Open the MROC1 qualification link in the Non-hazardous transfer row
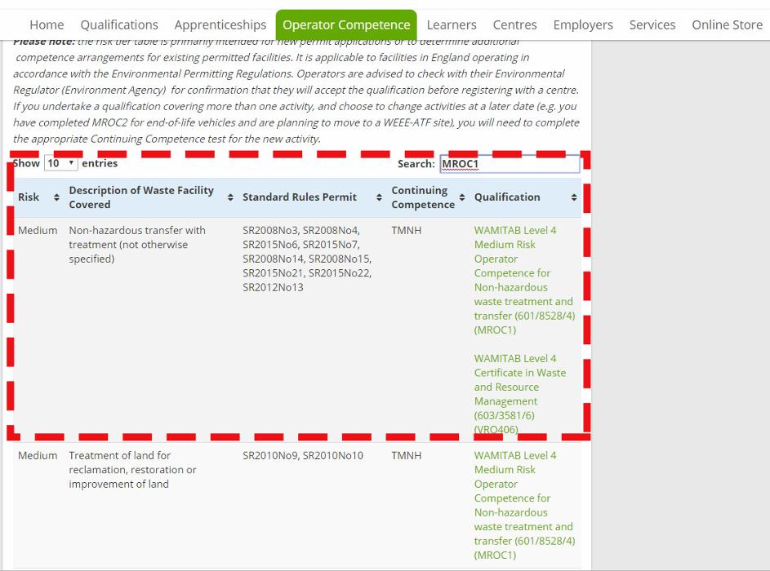This screenshot has width=770, height=571. (x=524, y=280)
